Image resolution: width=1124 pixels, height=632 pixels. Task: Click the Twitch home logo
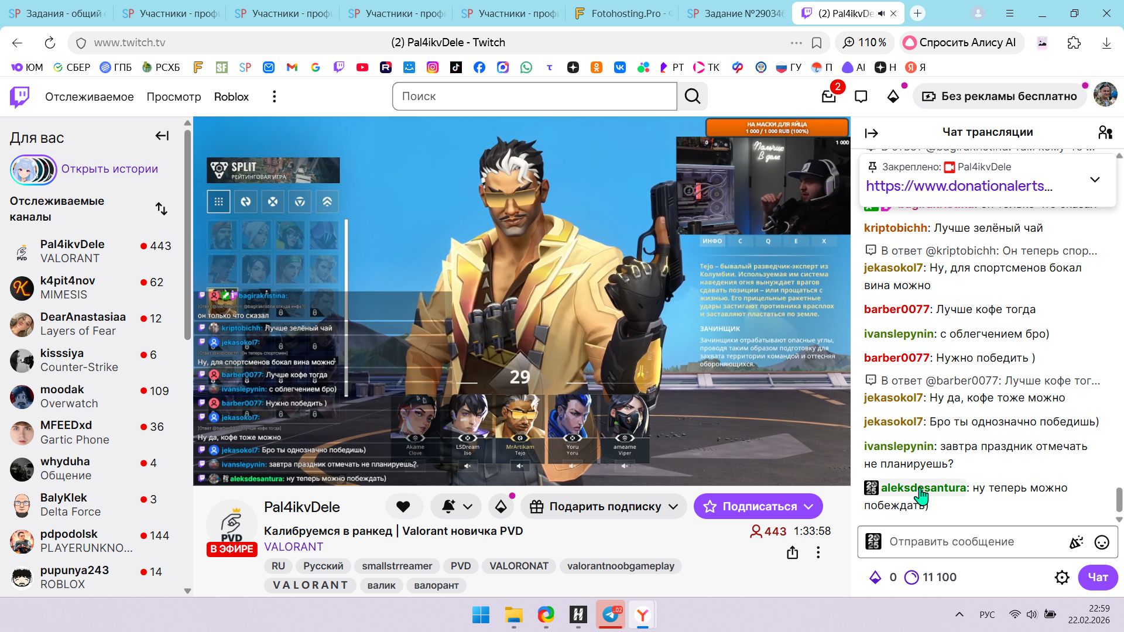[x=19, y=97]
